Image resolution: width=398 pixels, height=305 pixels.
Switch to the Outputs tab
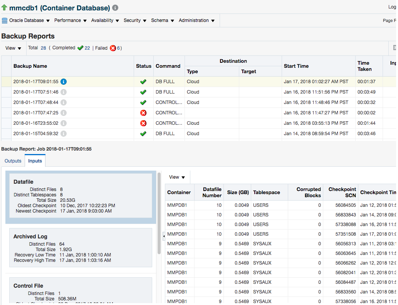13,161
